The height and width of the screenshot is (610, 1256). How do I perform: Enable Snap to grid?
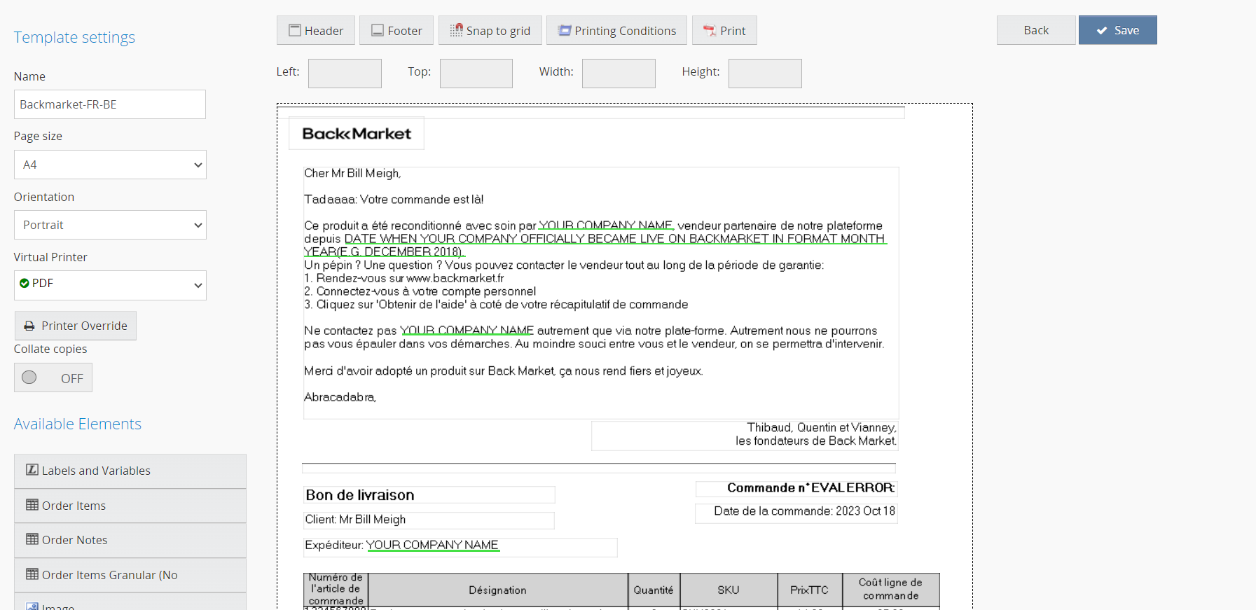tap(490, 31)
